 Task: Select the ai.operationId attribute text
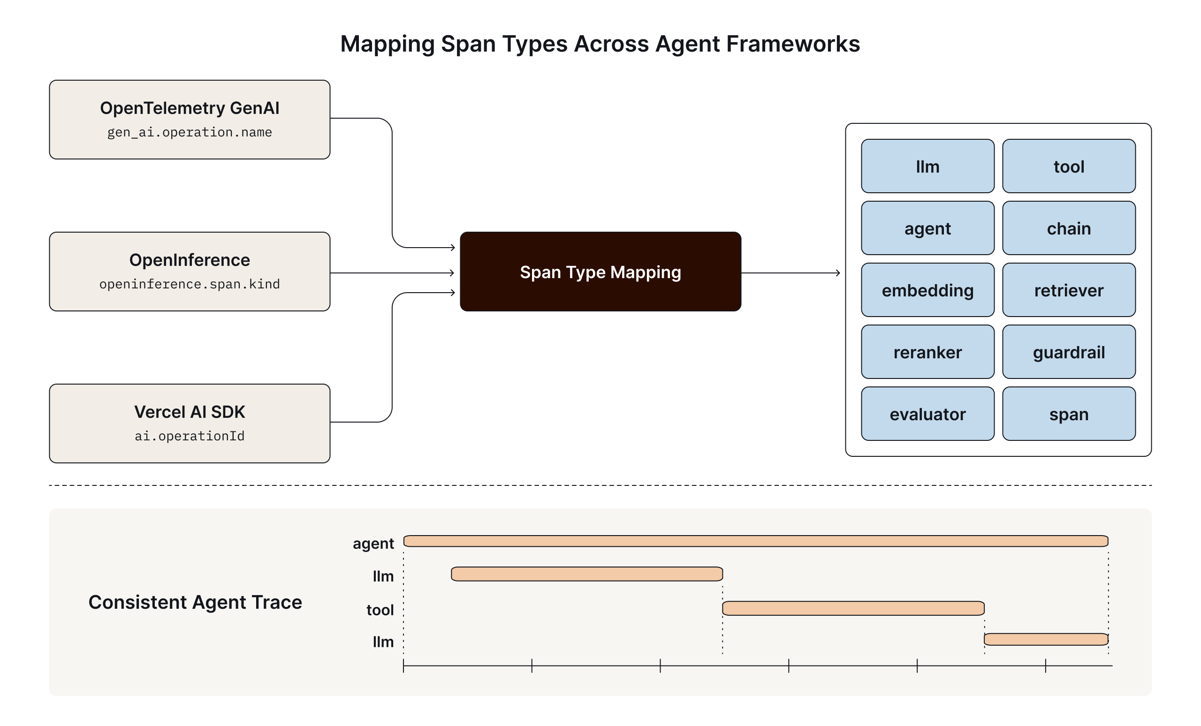click(190, 436)
